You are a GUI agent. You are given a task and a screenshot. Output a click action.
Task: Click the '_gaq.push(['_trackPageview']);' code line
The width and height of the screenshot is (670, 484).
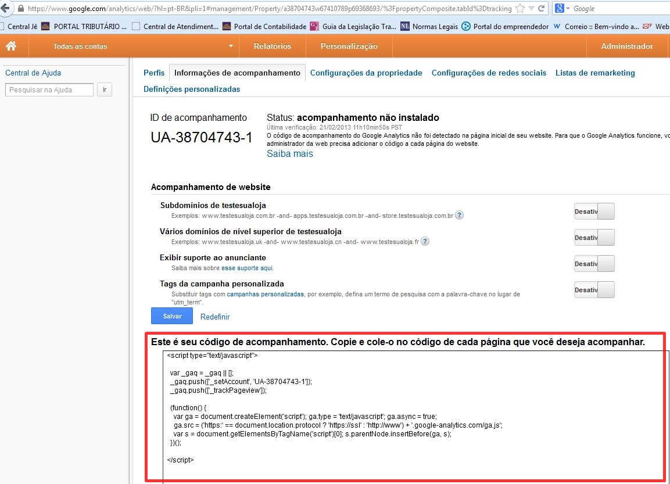[218, 390]
